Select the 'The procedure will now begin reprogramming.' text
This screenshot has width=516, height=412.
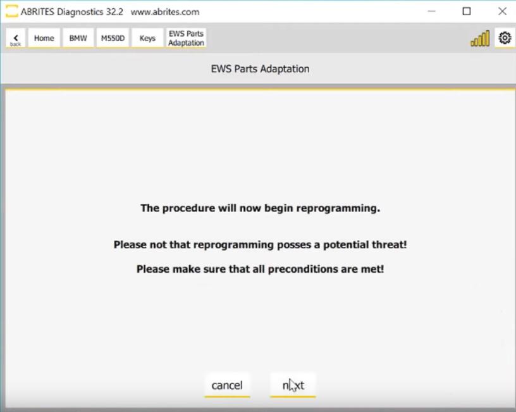[x=261, y=208]
